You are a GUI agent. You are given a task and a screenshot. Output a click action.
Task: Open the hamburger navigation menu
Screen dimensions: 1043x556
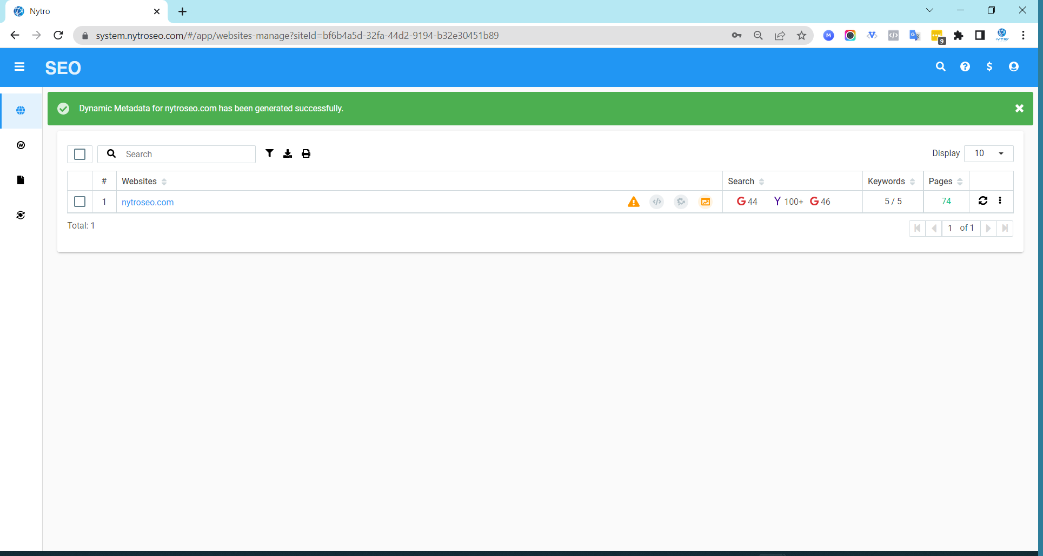coord(19,67)
